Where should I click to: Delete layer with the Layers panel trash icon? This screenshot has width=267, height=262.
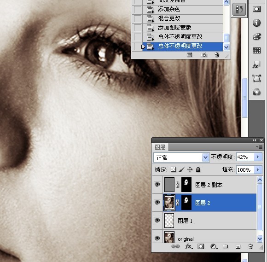[x=250, y=246]
